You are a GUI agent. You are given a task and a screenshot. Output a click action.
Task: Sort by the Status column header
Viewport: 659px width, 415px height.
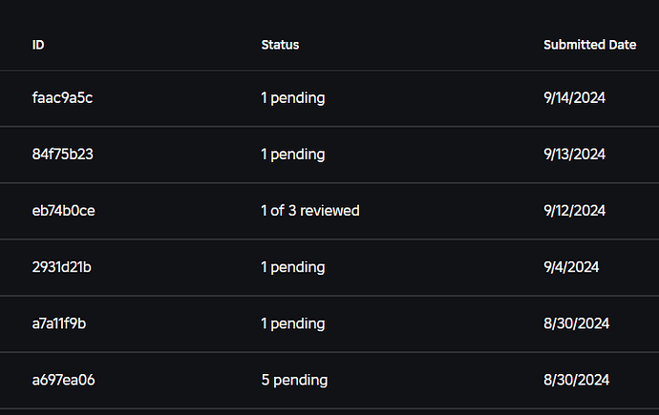pyautogui.click(x=281, y=45)
